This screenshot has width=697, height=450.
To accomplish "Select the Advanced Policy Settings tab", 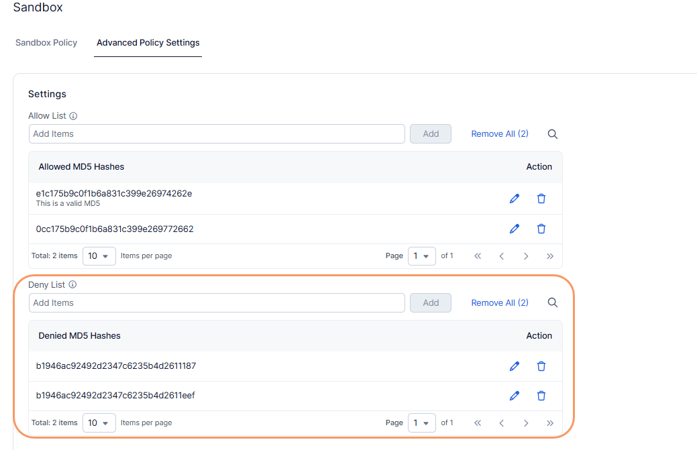I will 148,43.
